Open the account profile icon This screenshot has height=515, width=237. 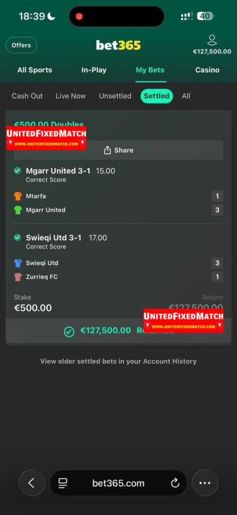212,40
